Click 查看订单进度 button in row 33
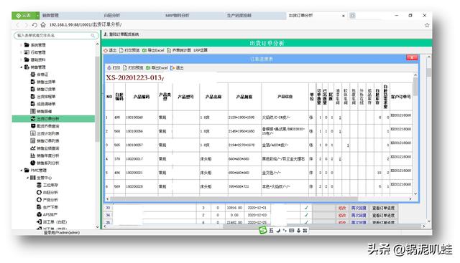Image resolution: width=460 pixels, height=263 pixels. 383,208
